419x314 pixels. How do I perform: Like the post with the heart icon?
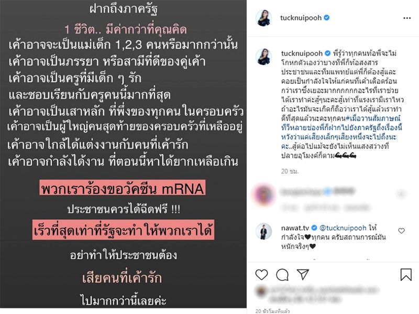[x=261, y=275]
